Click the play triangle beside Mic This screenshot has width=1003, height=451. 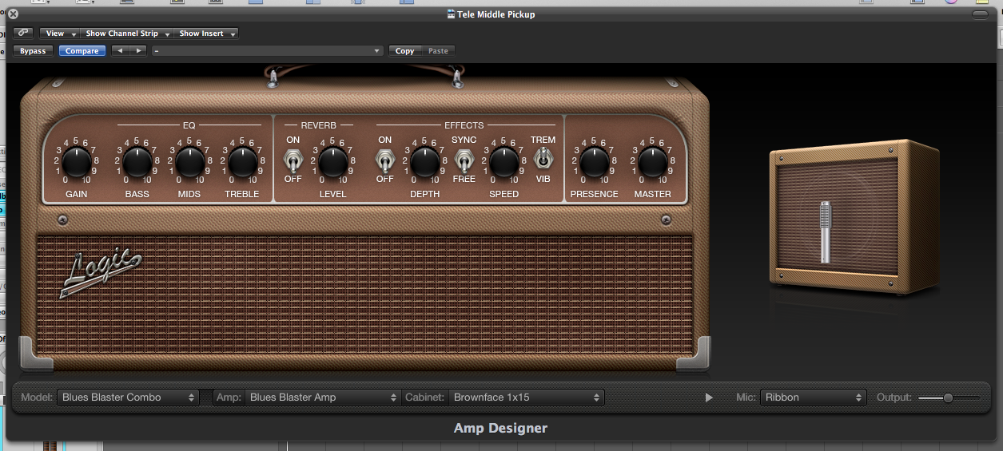click(x=709, y=398)
